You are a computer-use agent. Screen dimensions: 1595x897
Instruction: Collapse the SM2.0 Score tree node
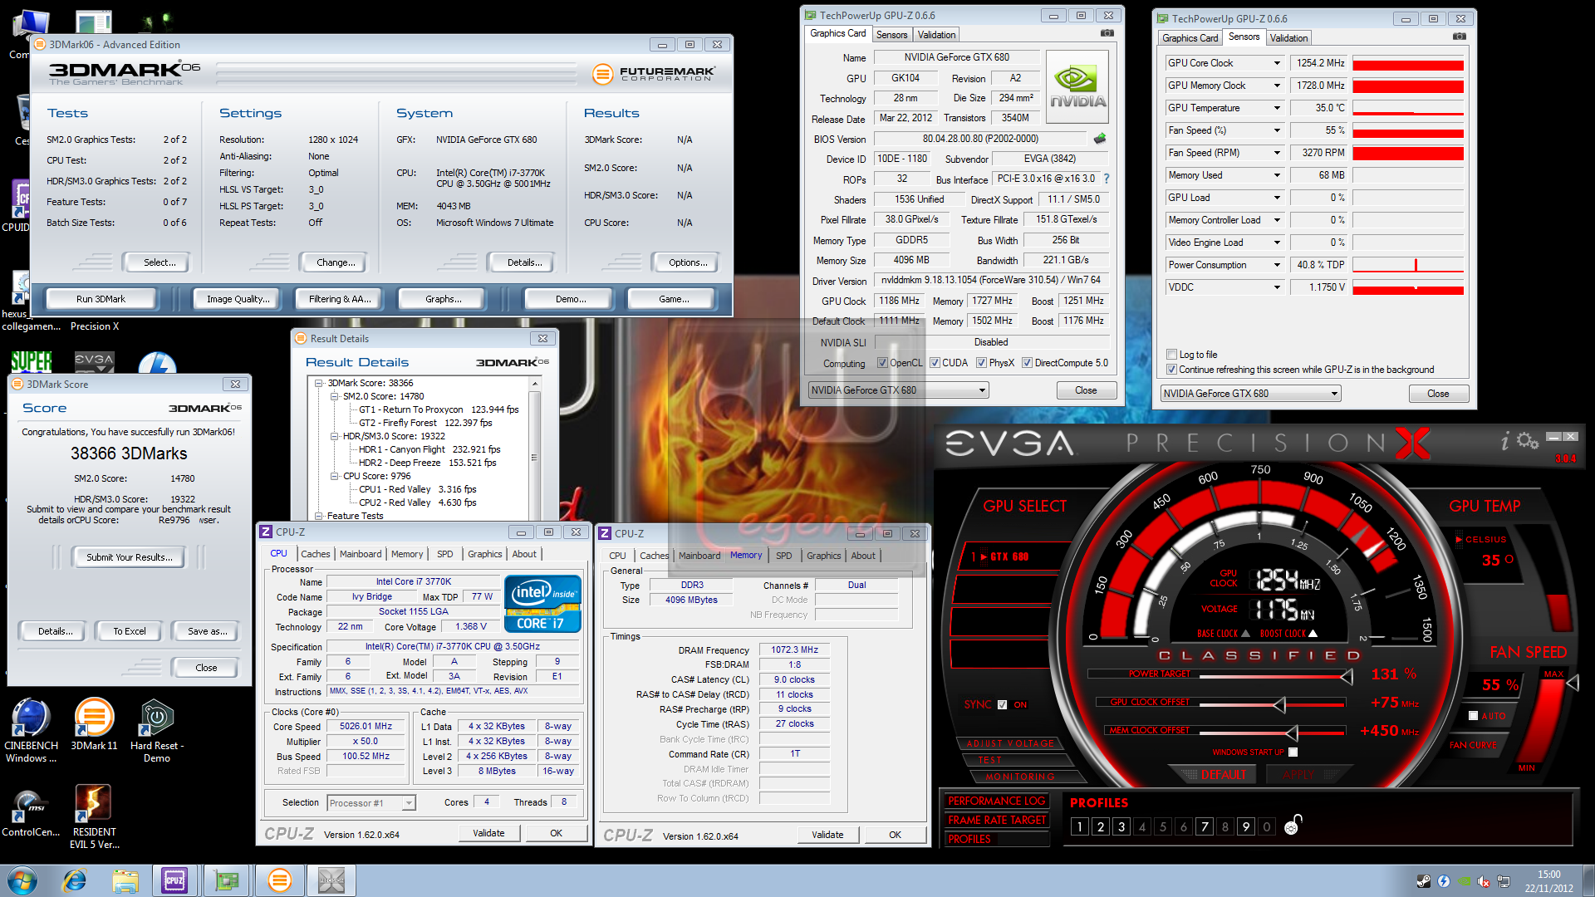point(335,397)
